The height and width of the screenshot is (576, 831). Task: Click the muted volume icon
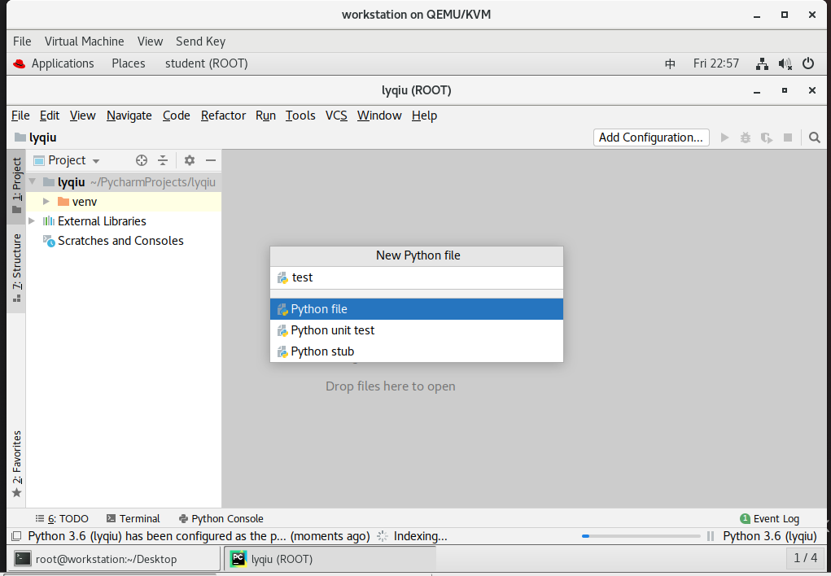point(785,64)
